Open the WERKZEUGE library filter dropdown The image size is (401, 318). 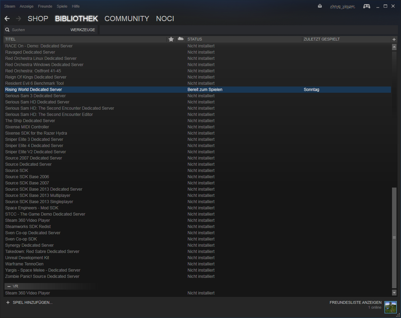[x=83, y=30]
